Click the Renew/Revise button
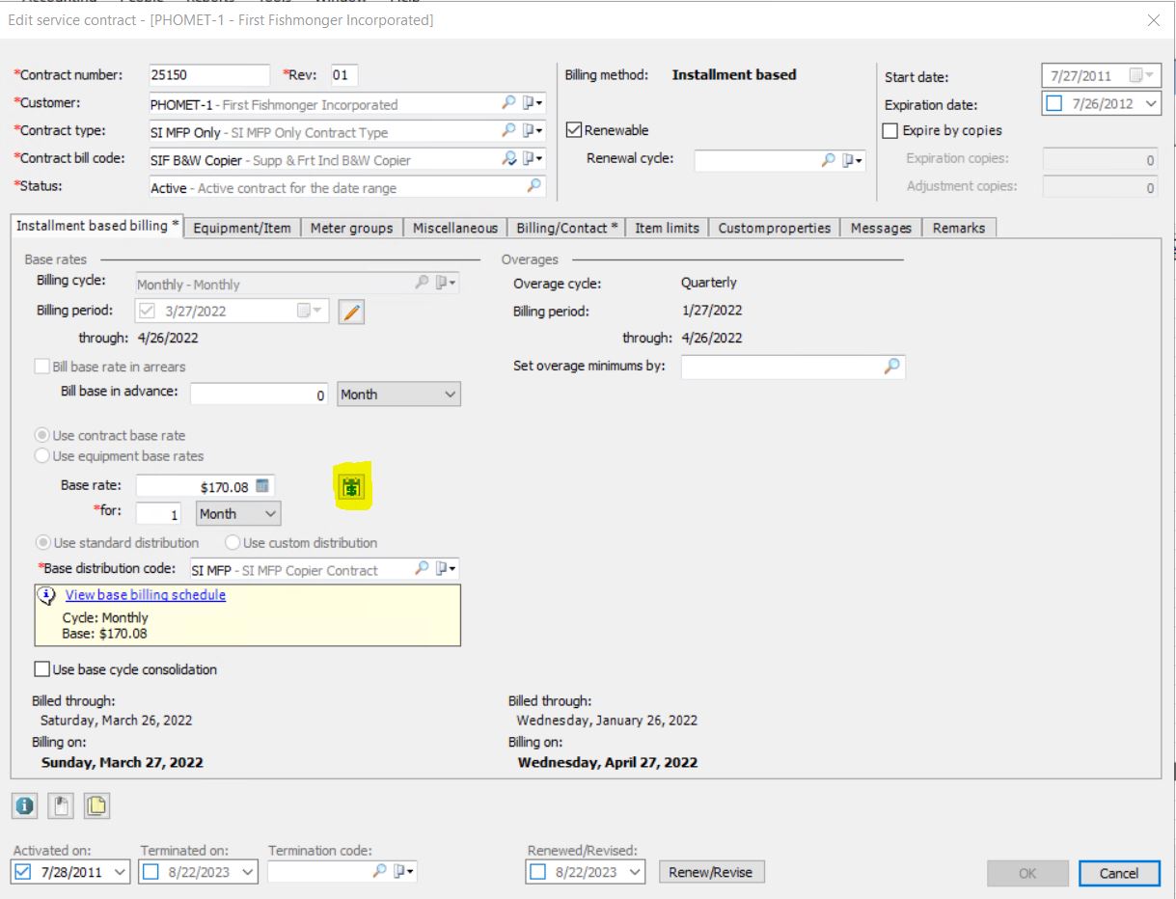The height and width of the screenshot is (899, 1176). (x=712, y=872)
